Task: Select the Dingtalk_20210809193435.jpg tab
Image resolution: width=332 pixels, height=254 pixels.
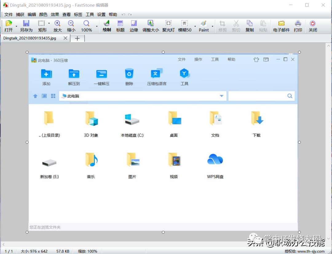Action: pyautogui.click(x=30, y=38)
